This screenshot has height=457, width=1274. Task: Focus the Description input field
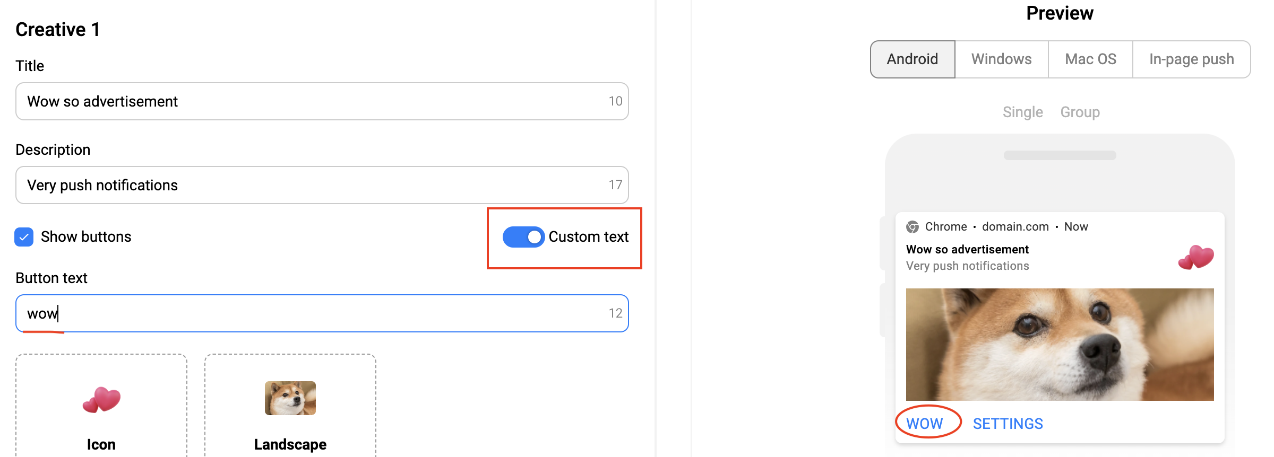pyautogui.click(x=313, y=185)
